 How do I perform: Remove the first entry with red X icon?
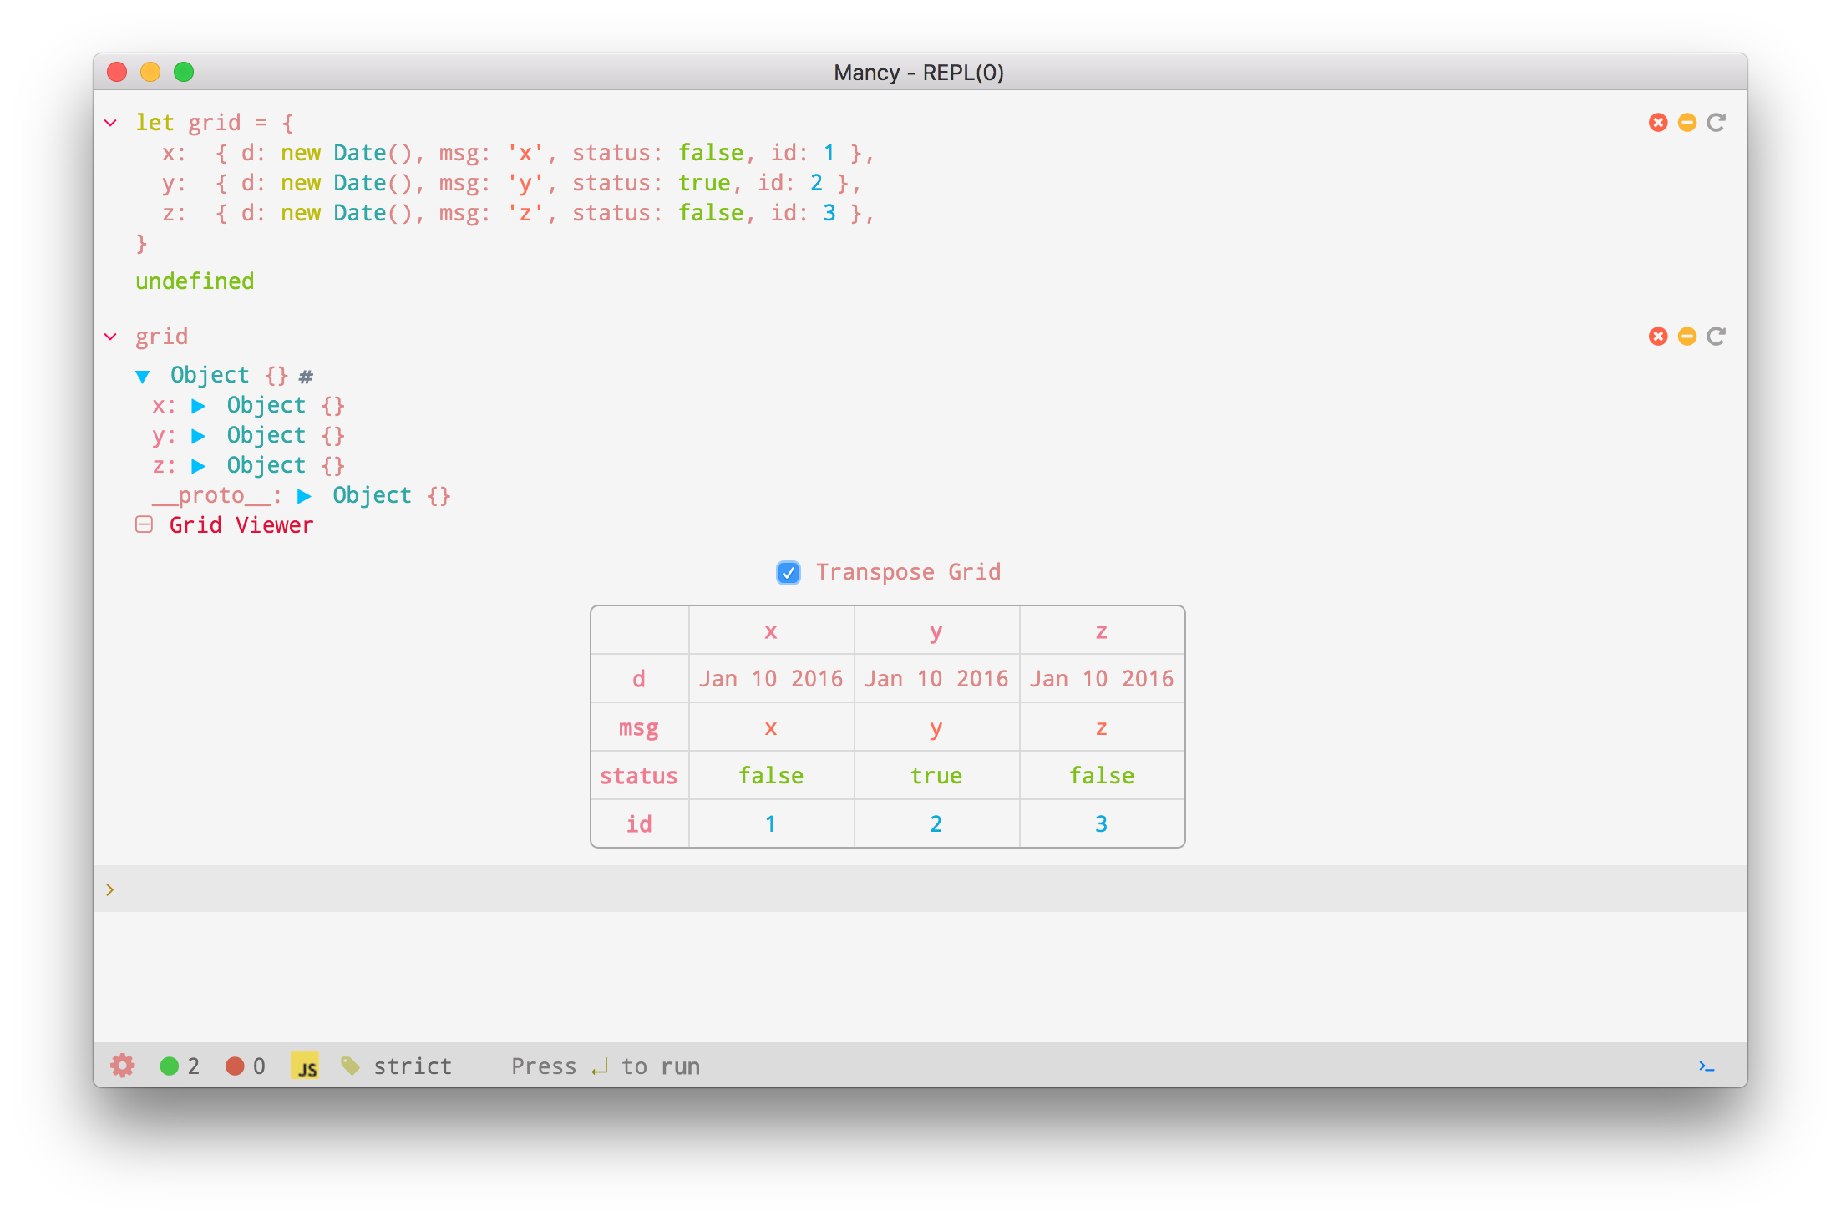(x=1658, y=123)
